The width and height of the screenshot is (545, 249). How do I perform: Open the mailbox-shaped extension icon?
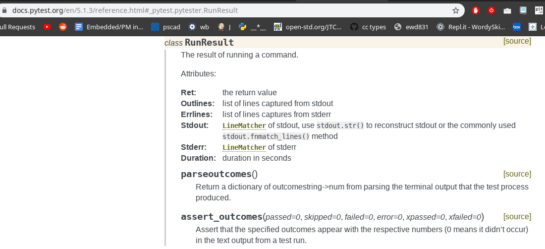point(507,10)
